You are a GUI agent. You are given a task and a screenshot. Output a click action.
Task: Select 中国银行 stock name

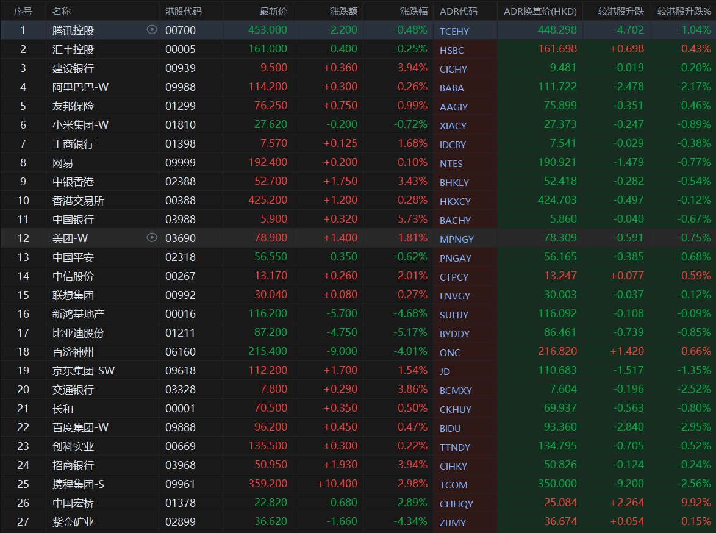tap(73, 219)
